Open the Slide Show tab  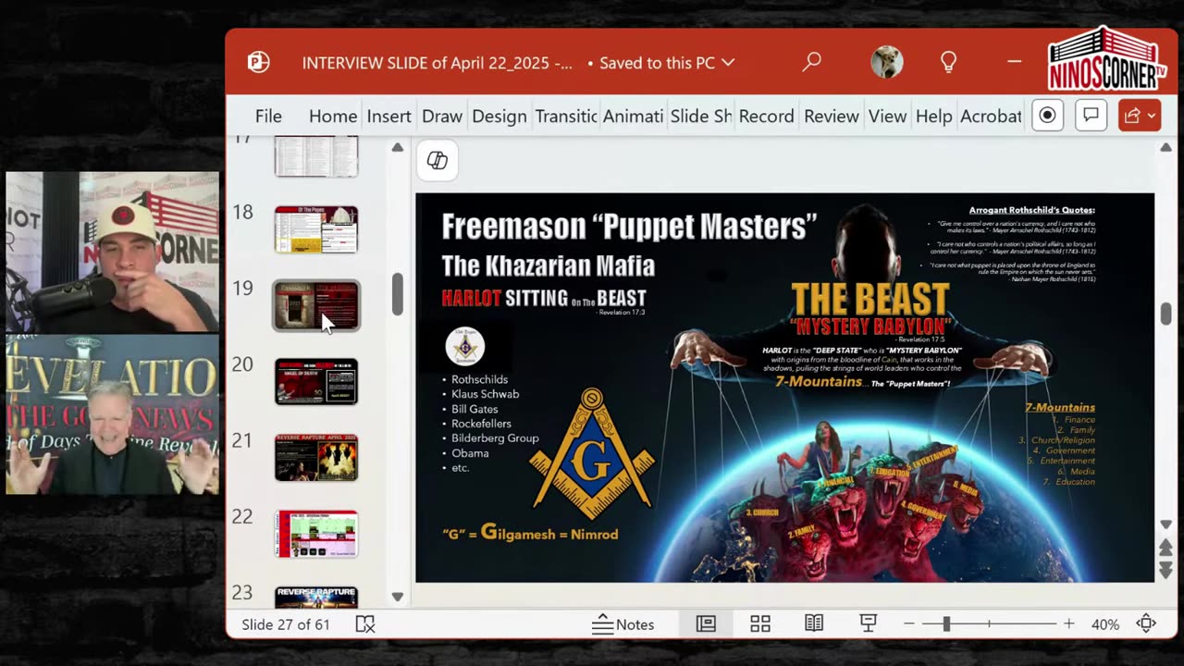tap(701, 116)
